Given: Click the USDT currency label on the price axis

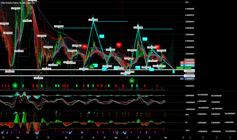Looking at the screenshot, I should coord(187,2).
